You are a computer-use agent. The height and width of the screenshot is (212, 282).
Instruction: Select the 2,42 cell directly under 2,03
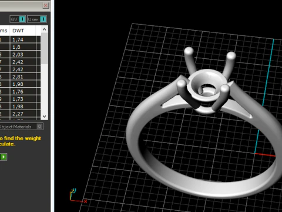pyautogui.click(x=23, y=62)
